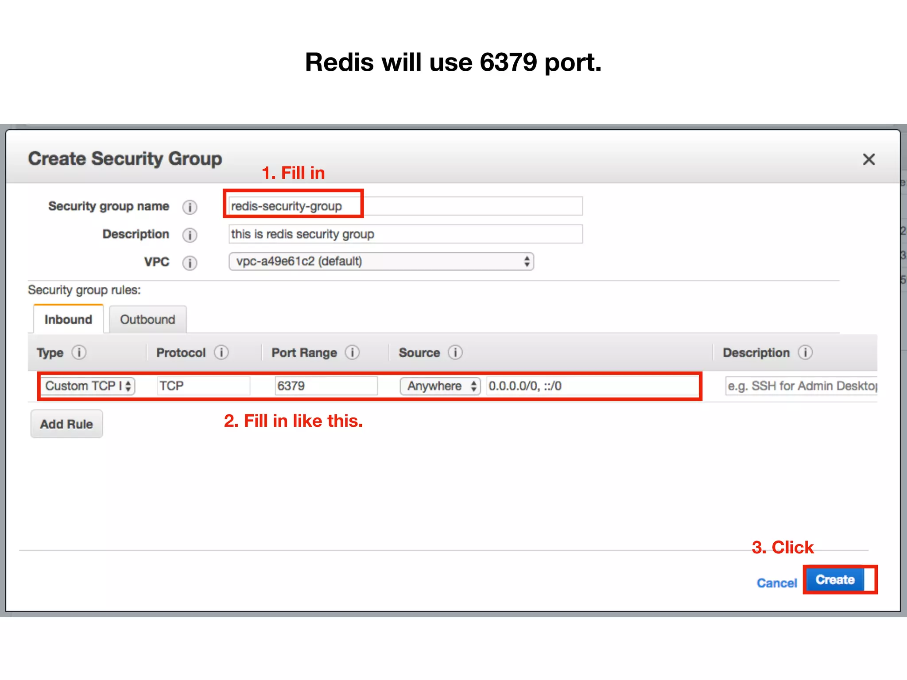The height and width of the screenshot is (680, 907).
Task: Click the Port Range column header text
Action: tap(304, 353)
